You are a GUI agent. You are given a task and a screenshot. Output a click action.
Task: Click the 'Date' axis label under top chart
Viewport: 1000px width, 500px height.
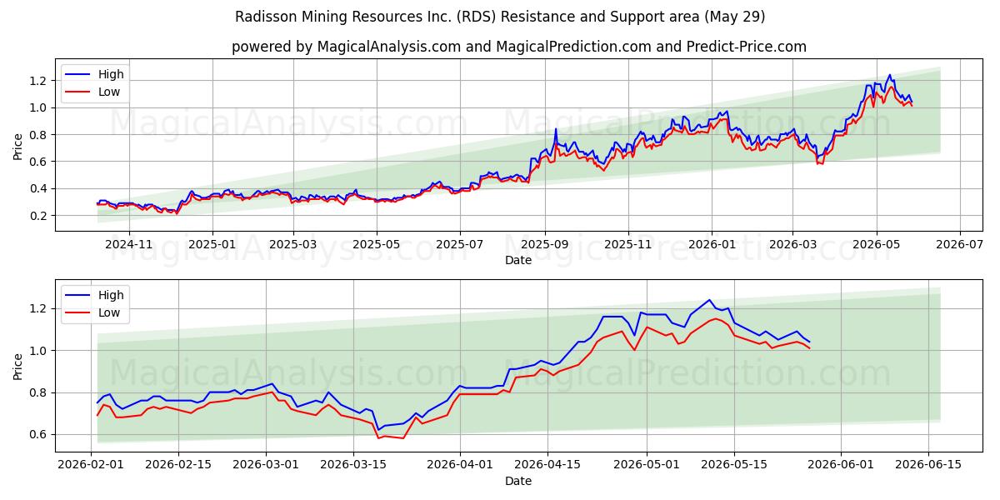(x=518, y=260)
